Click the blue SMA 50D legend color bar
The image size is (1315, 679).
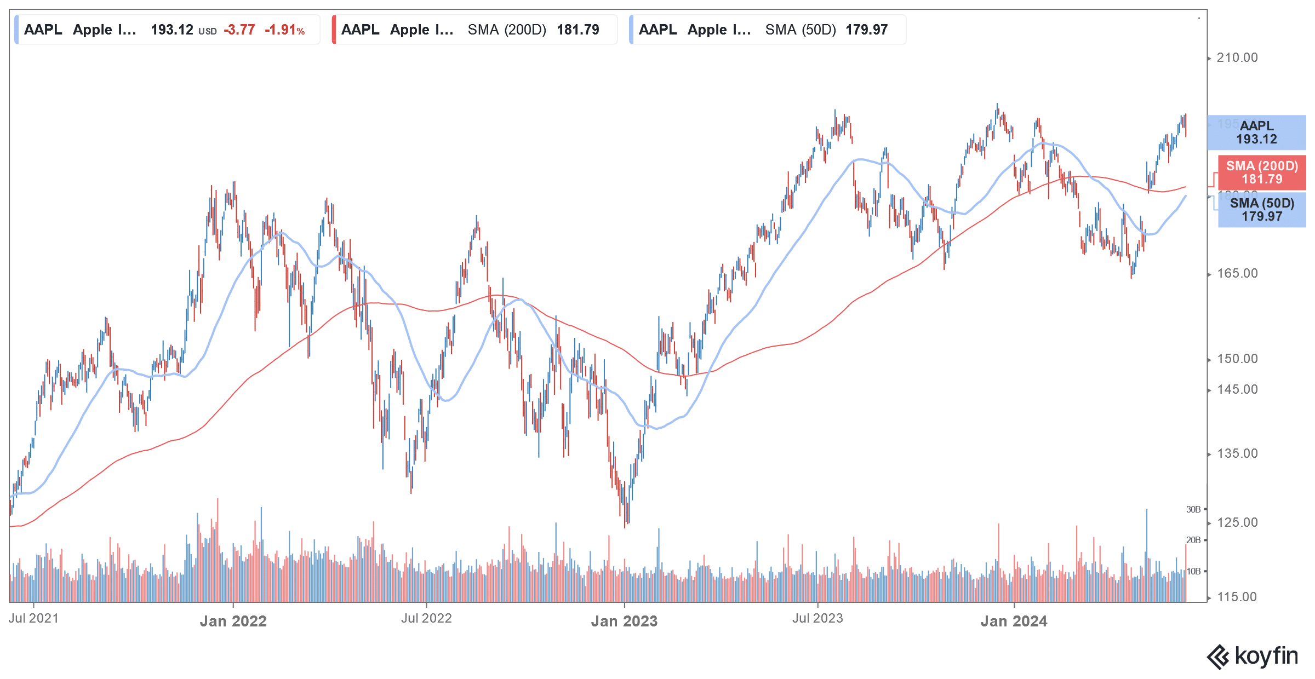tap(631, 30)
